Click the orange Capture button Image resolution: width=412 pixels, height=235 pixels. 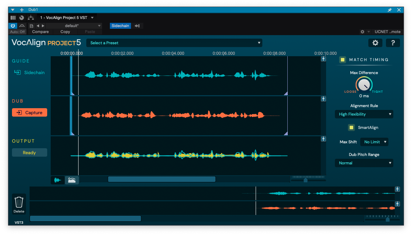(x=30, y=113)
